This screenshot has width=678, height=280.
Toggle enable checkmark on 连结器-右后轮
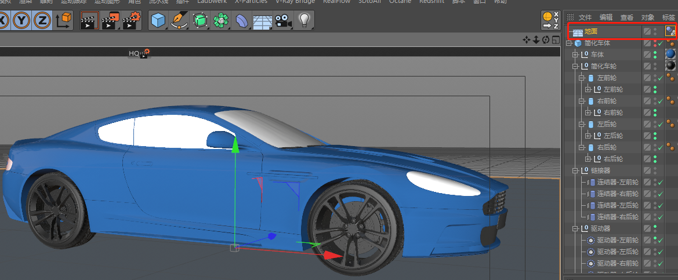tap(660, 217)
